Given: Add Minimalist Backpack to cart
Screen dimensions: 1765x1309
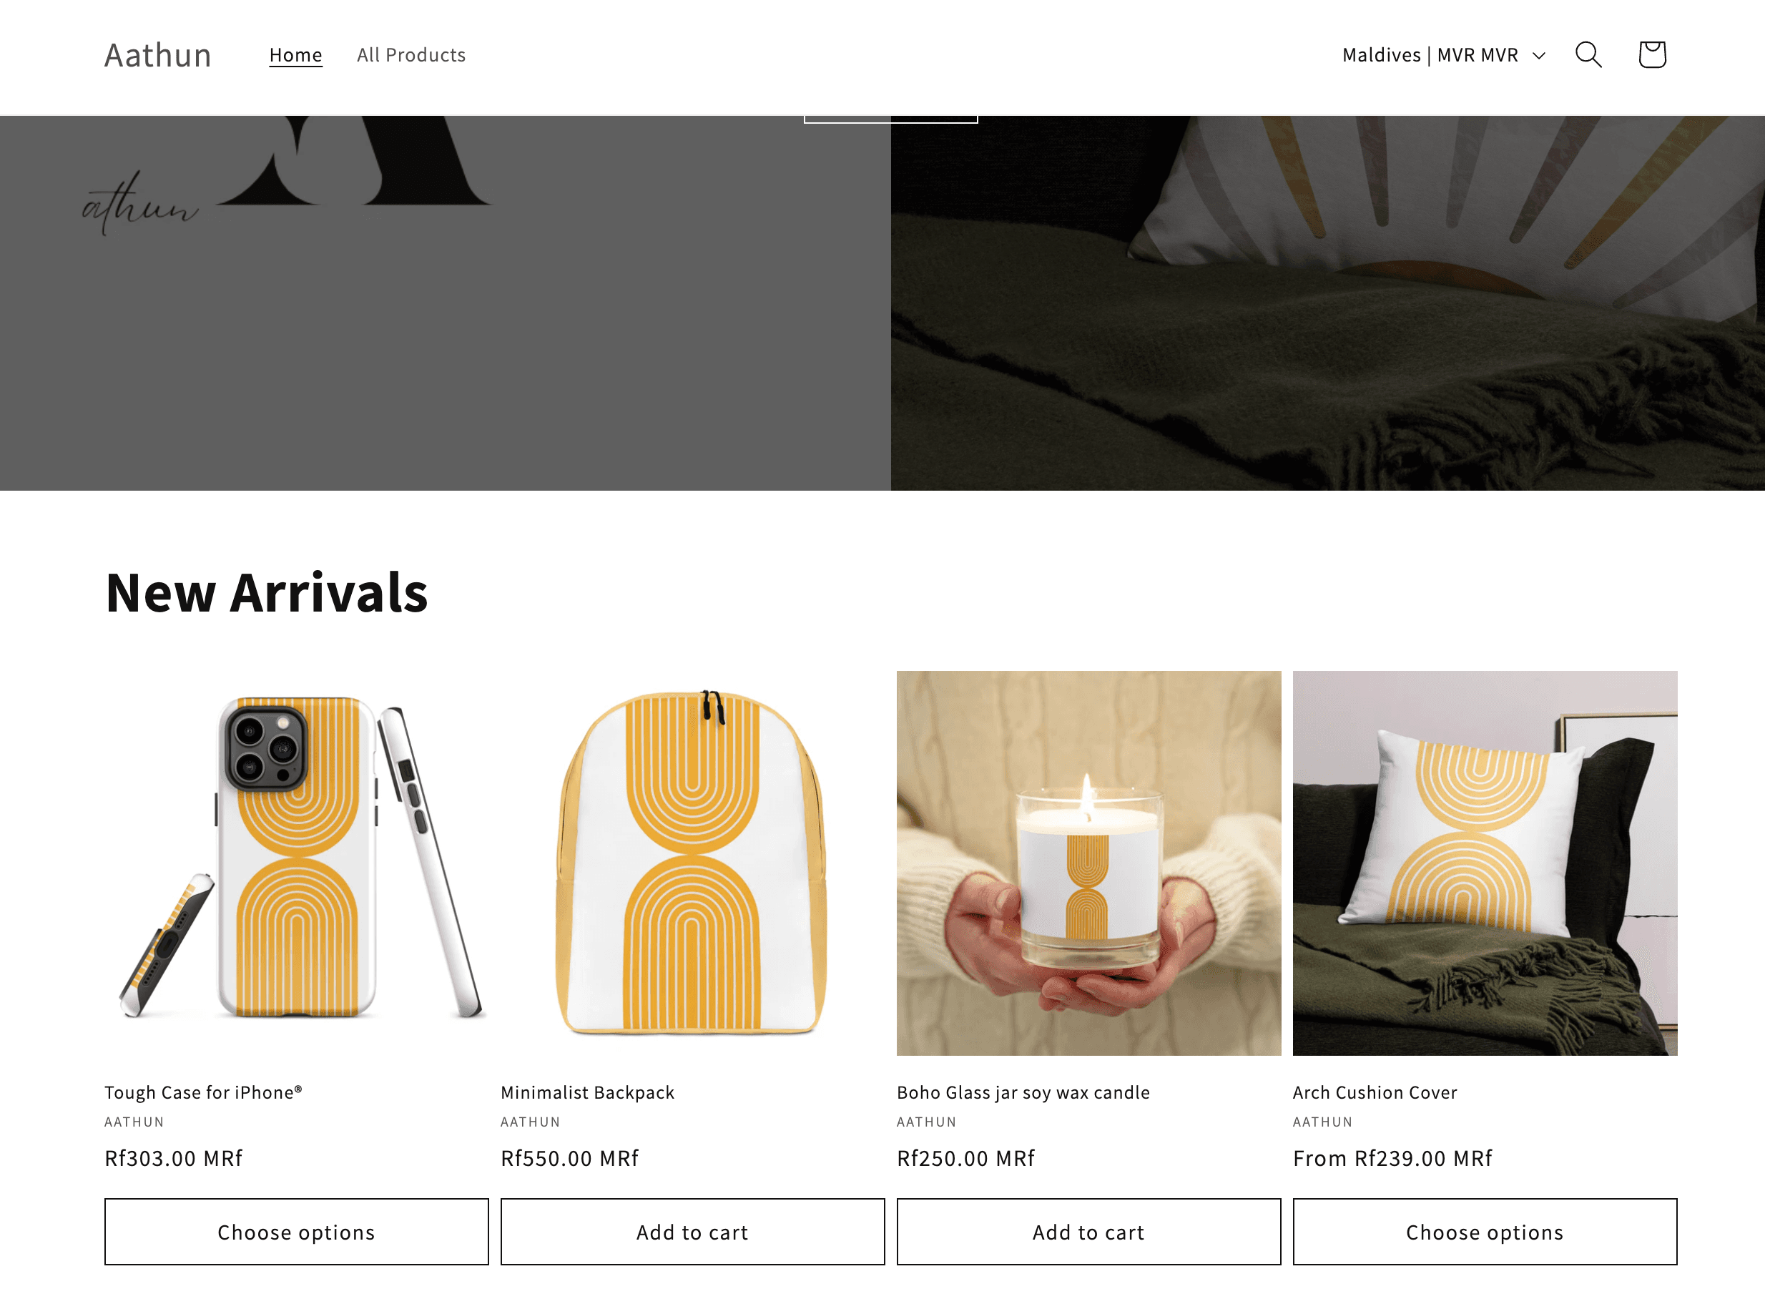Looking at the screenshot, I should 692,1231.
